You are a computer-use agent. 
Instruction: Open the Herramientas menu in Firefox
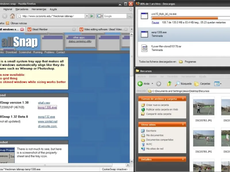(39, 9)
